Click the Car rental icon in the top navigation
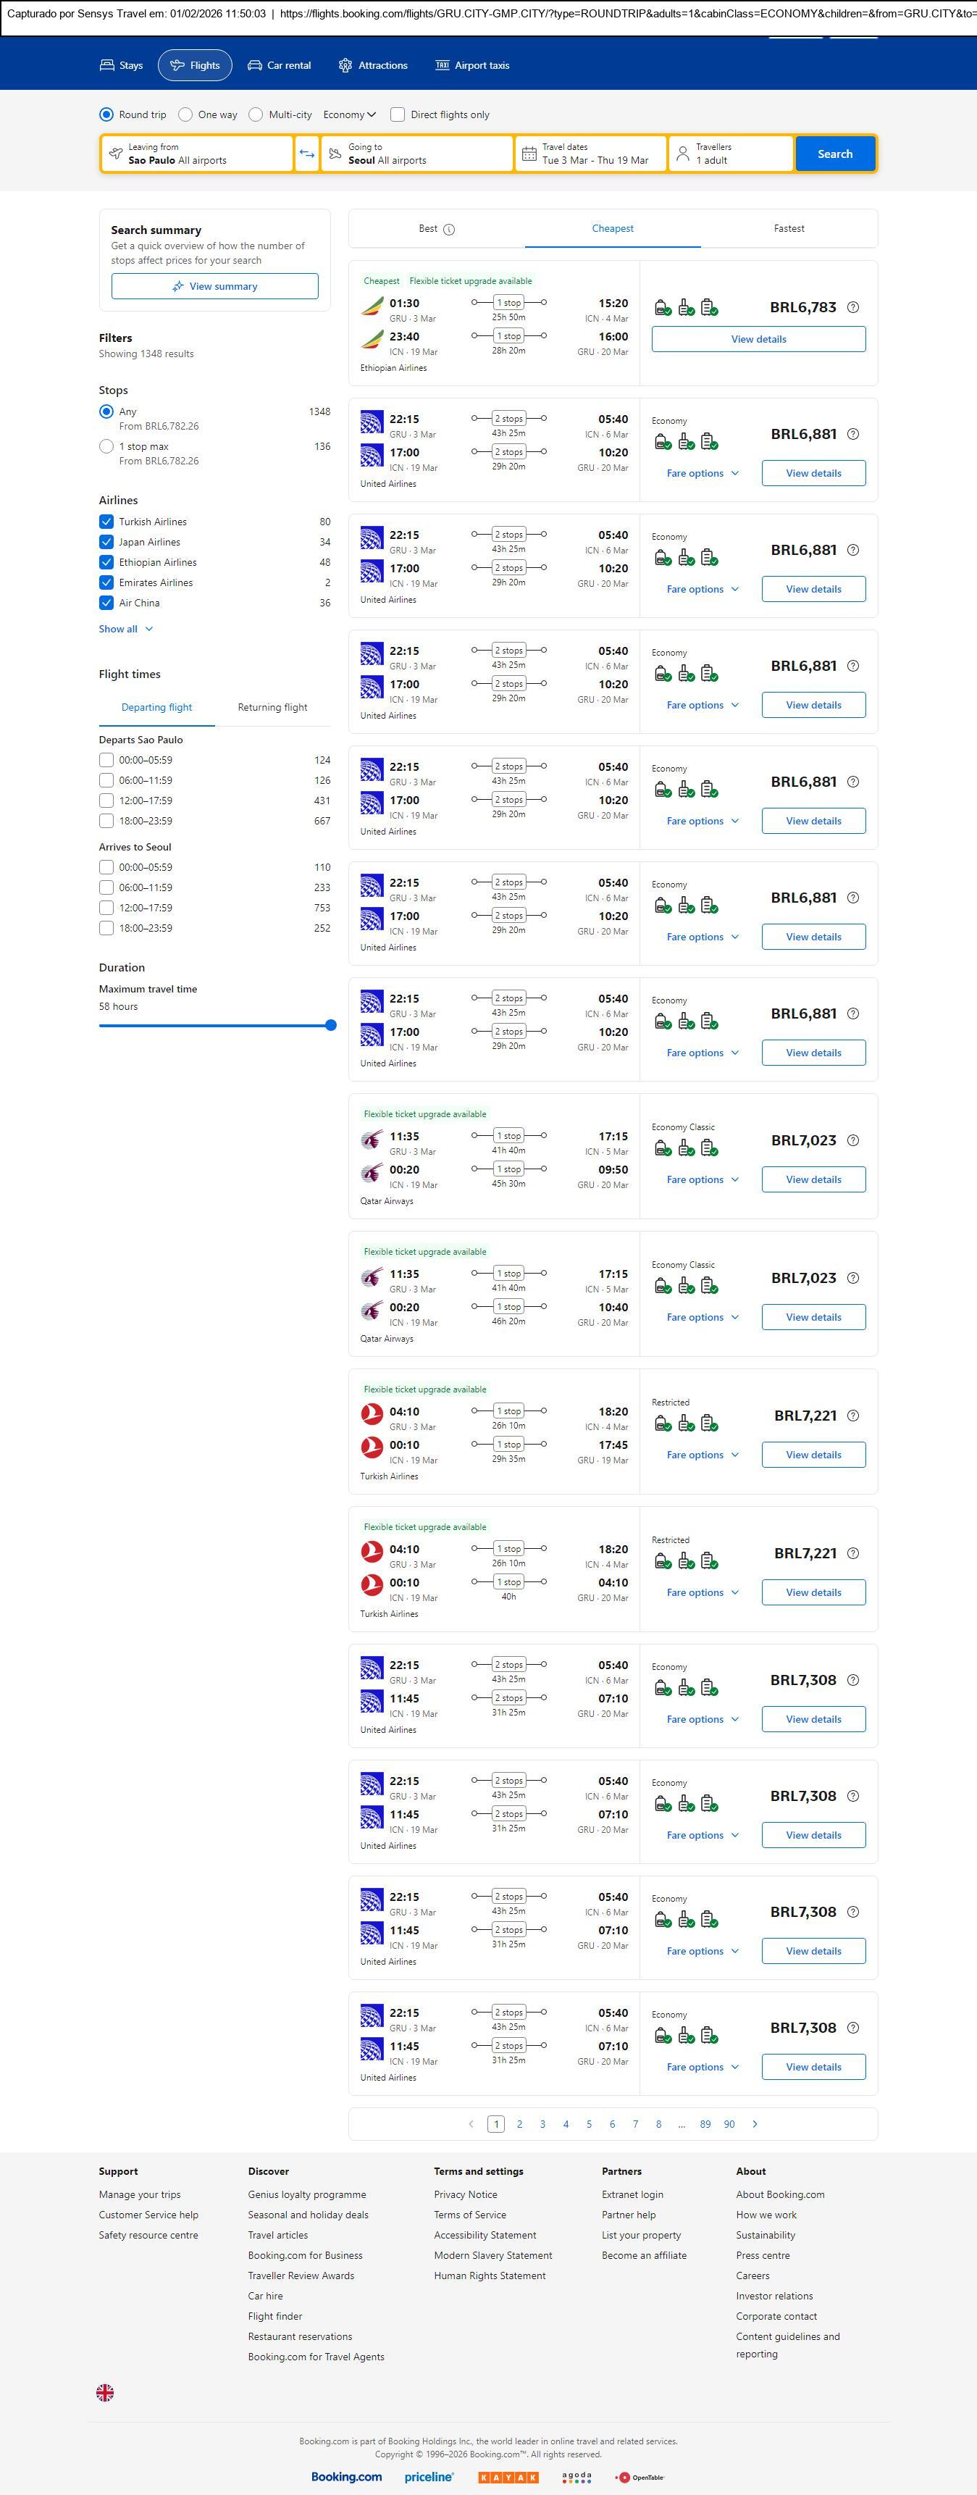This screenshot has width=977, height=2495. [x=255, y=66]
